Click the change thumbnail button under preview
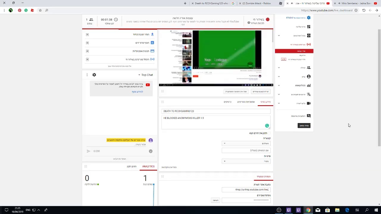This screenshot has width=381, height=214. point(236,92)
